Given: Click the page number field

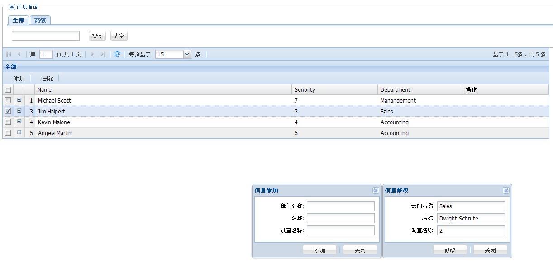Looking at the screenshot, I should coord(46,54).
